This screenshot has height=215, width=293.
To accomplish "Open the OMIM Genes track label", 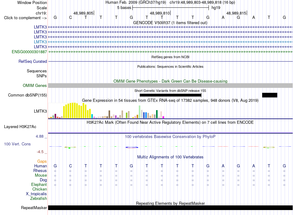I will click(x=35, y=85).
